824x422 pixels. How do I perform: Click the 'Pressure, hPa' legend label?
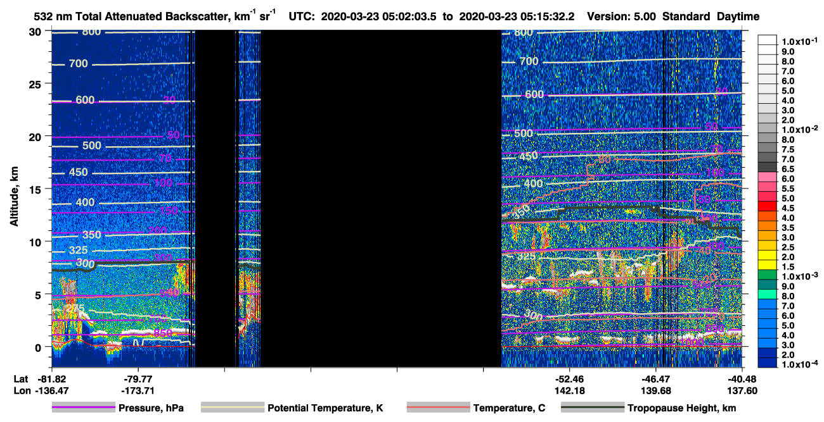point(151,408)
